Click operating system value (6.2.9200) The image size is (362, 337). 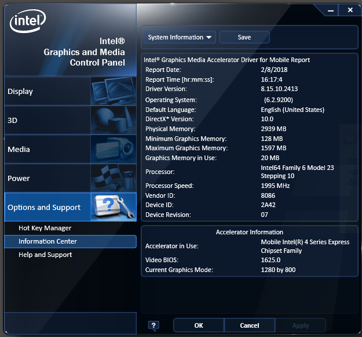[x=279, y=100]
